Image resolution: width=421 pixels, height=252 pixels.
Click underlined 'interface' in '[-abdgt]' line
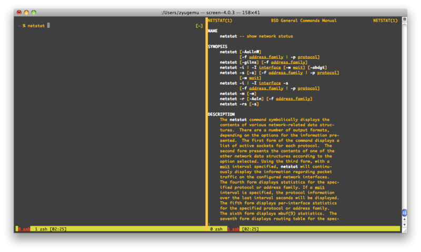[x=270, y=67]
